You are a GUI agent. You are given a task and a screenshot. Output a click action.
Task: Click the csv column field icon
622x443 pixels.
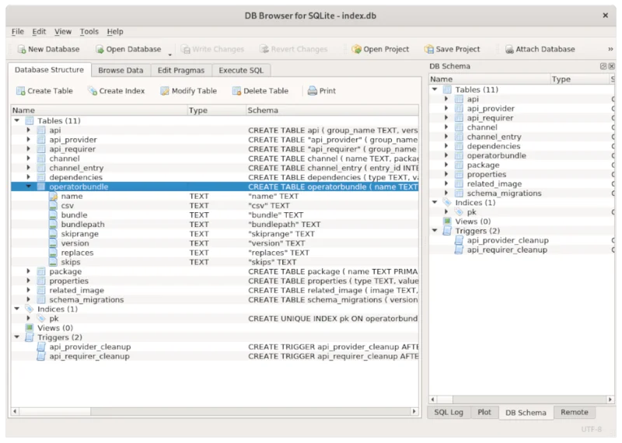(x=54, y=206)
